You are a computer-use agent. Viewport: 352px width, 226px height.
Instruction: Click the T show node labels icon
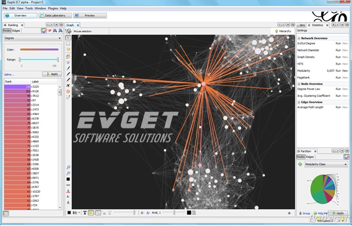pyautogui.click(x=84, y=213)
